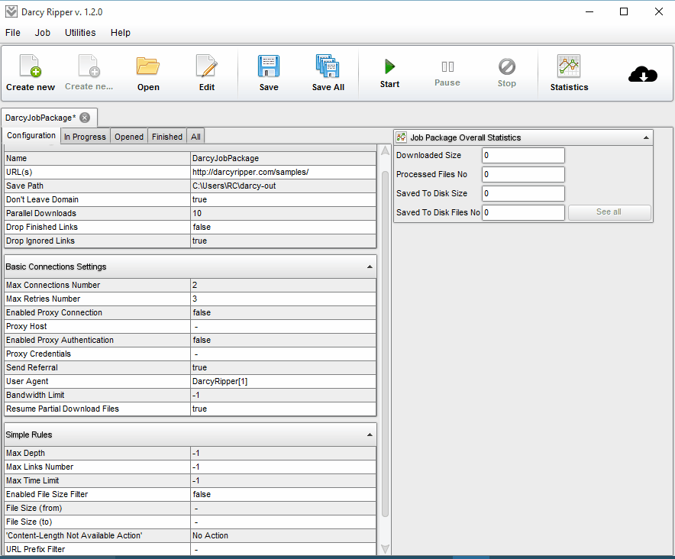
Task: Select the Name value DarcyJobPackage
Action: pos(225,159)
